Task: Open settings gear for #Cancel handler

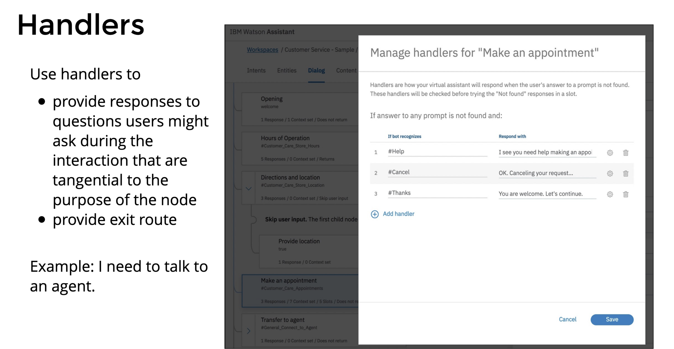Action: point(610,174)
